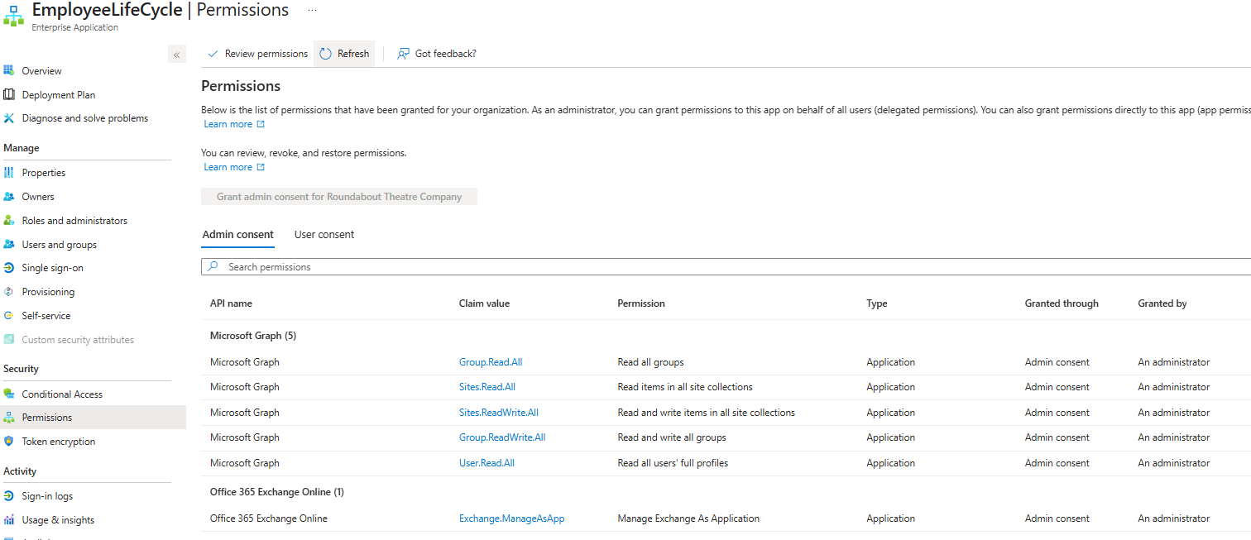Click the Overview icon in sidebar

point(9,70)
